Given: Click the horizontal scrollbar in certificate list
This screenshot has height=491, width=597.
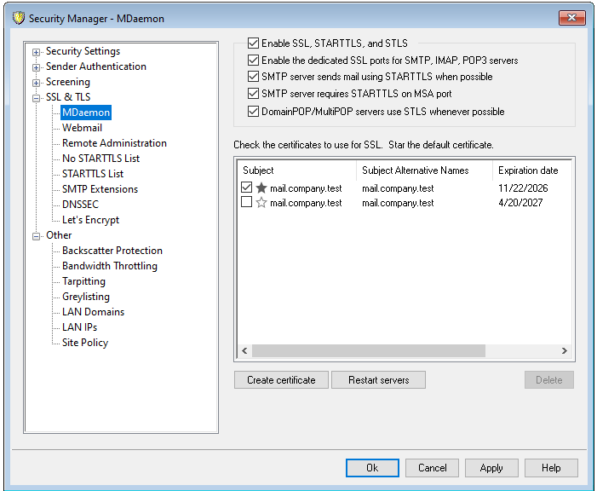Looking at the screenshot, I should pyautogui.click(x=368, y=351).
